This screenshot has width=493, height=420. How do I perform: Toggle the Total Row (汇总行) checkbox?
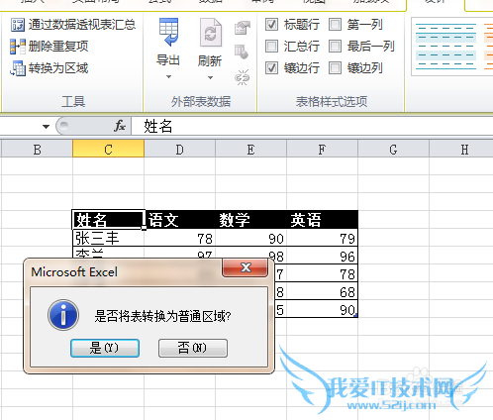click(x=271, y=47)
